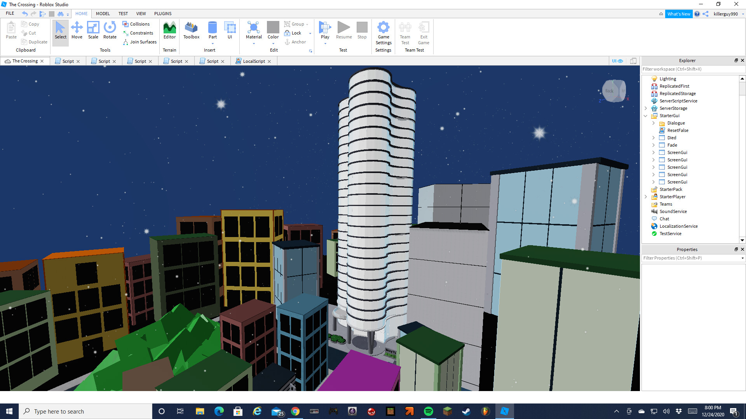
Task: Click the Filter workspace search field
Action: tap(692, 69)
